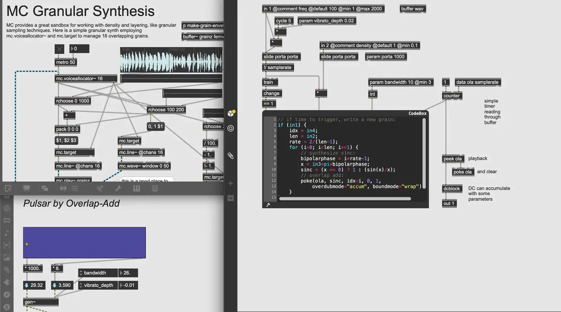The image size is (561, 312).
Task: Toggle the grid icon in bottom toolbar
Action: [x=75, y=189]
